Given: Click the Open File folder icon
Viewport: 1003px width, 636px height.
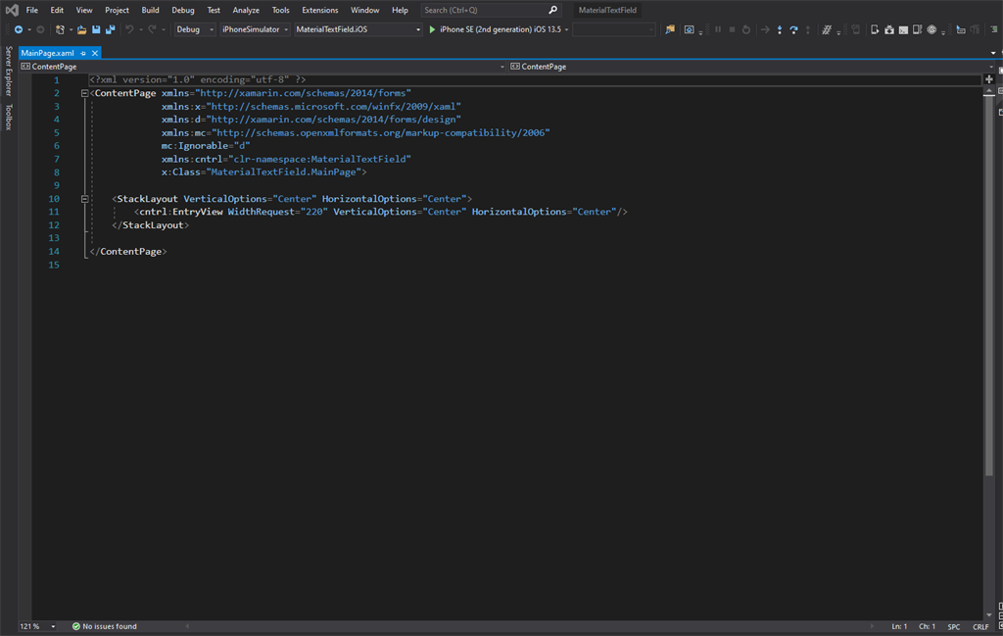Looking at the screenshot, I should [x=82, y=29].
